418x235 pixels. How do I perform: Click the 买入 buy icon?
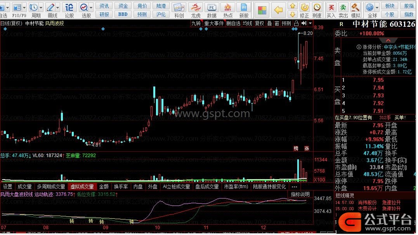(x=331, y=7)
